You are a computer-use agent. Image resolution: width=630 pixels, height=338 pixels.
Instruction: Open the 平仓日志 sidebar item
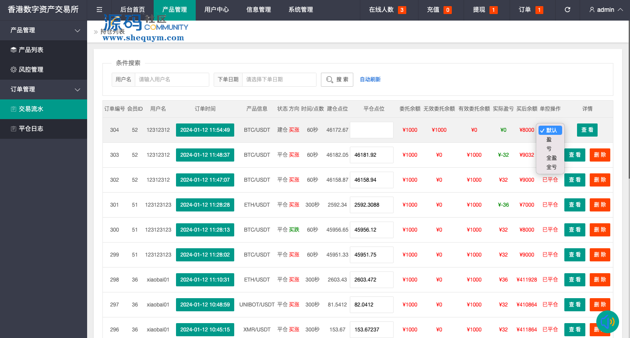(x=43, y=129)
